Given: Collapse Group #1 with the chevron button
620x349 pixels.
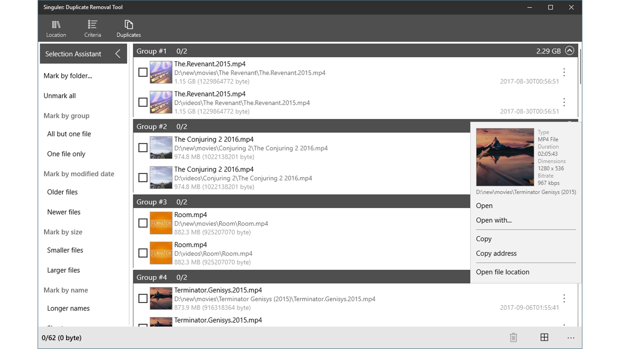Looking at the screenshot, I should pyautogui.click(x=569, y=51).
